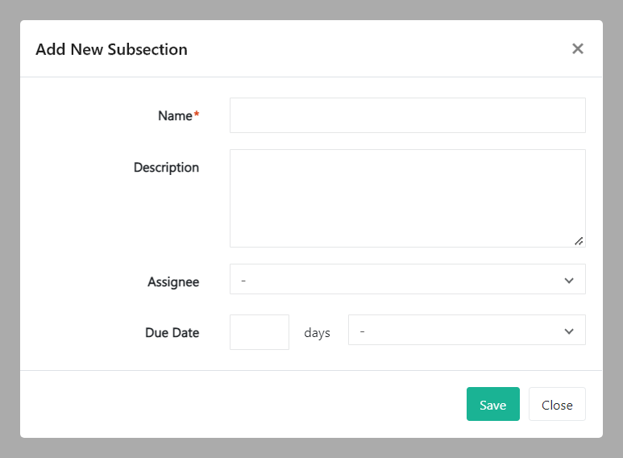
Task: Click the Description box resize handle
Action: [579, 240]
